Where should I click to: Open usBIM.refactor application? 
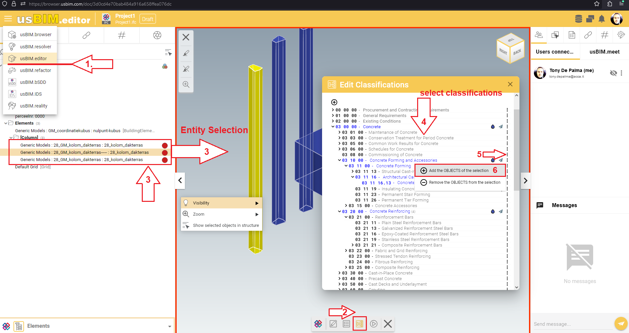click(x=30, y=70)
